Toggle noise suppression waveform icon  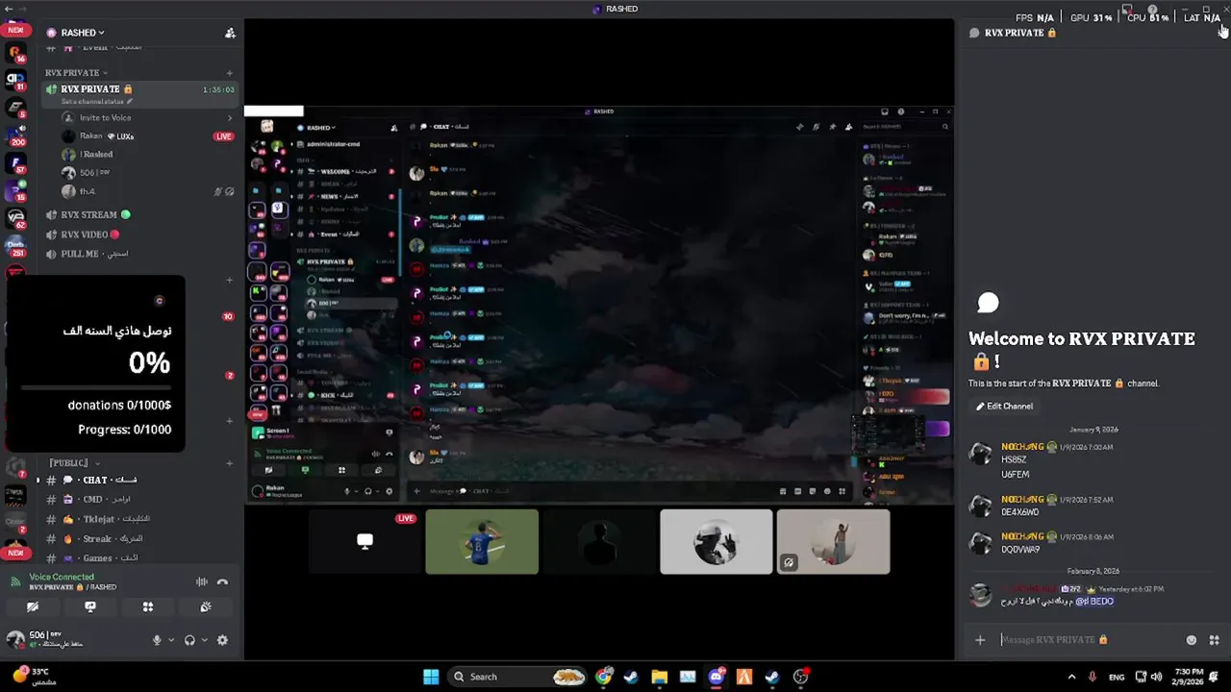click(202, 581)
